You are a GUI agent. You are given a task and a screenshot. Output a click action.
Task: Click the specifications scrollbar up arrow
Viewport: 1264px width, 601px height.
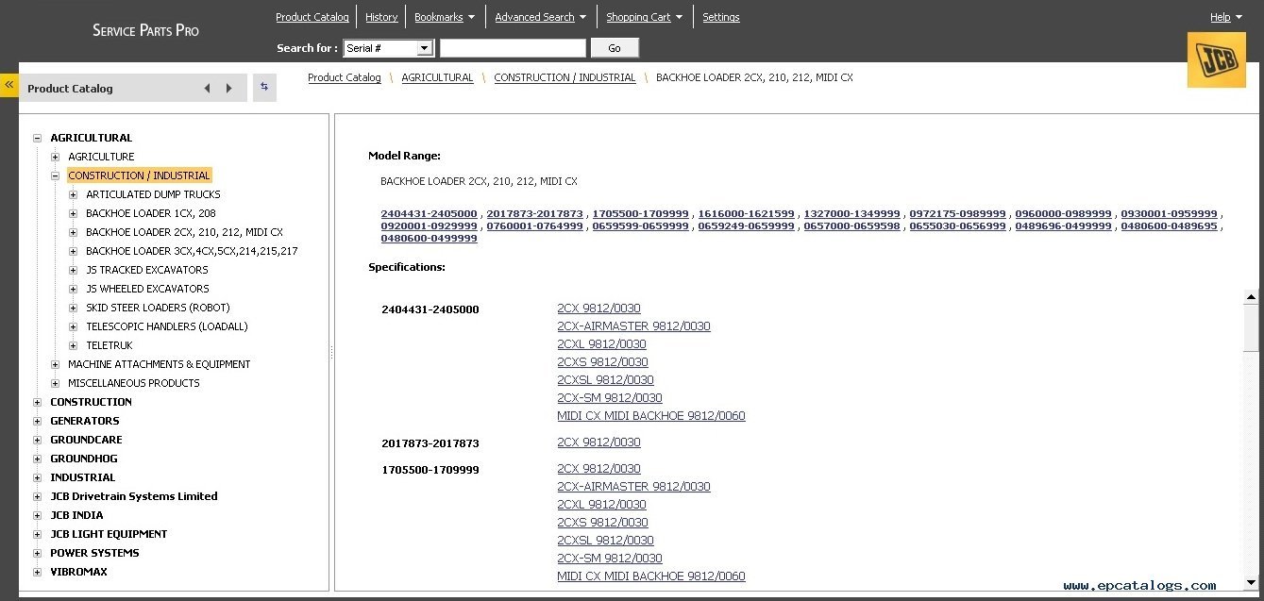click(x=1252, y=297)
